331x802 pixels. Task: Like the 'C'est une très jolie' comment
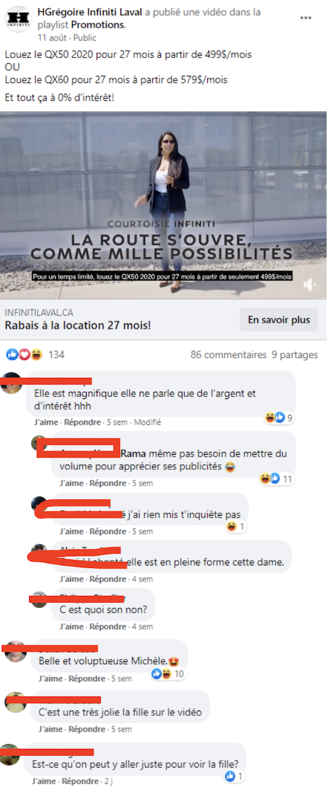51,729
